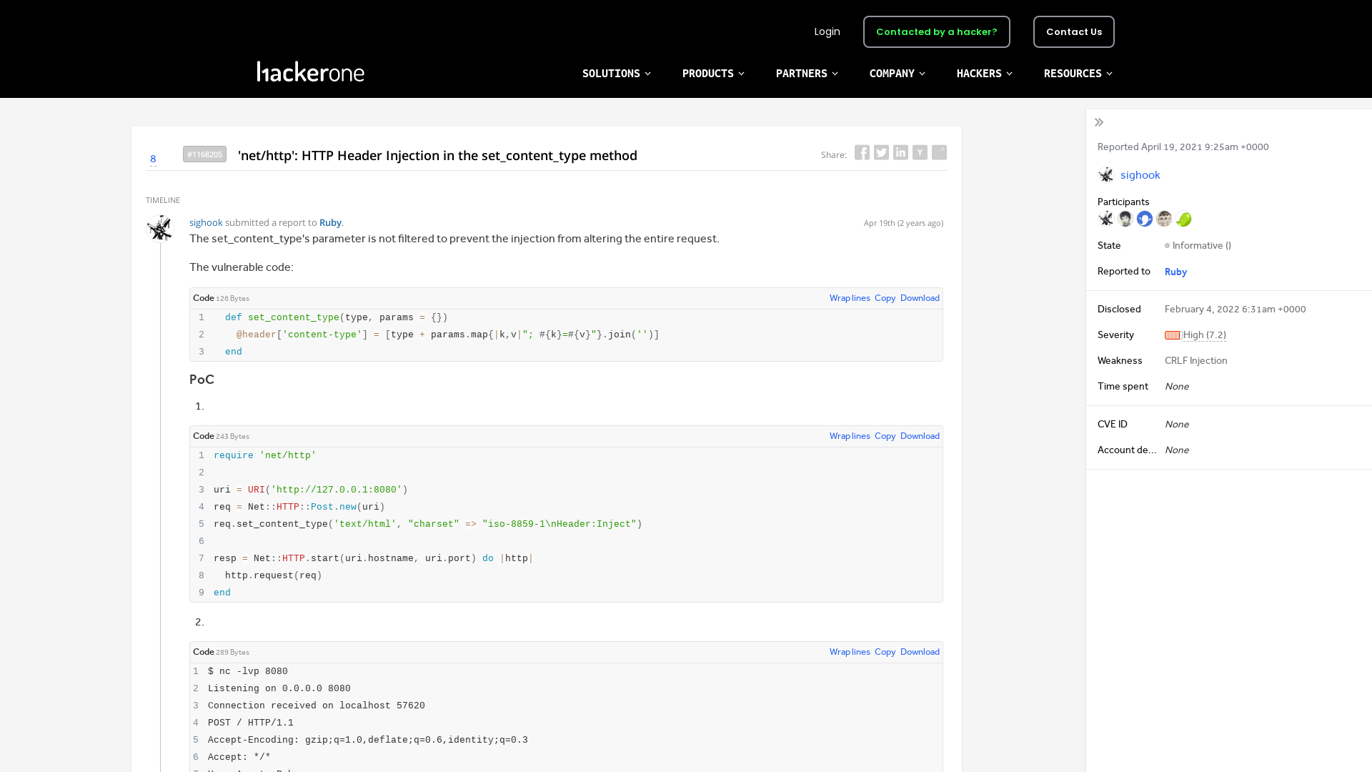1372x772 pixels.
Task: Click sighook avatar beside reporter name in sidebar
Action: pos(1105,175)
